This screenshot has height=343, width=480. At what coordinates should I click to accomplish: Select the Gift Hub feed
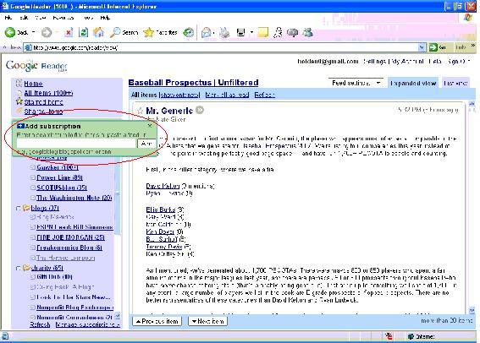[54, 277]
